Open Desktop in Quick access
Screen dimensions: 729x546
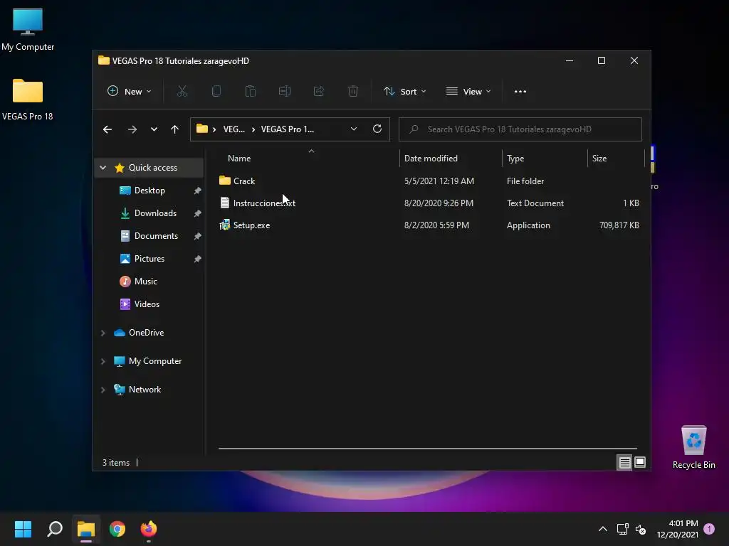point(150,191)
